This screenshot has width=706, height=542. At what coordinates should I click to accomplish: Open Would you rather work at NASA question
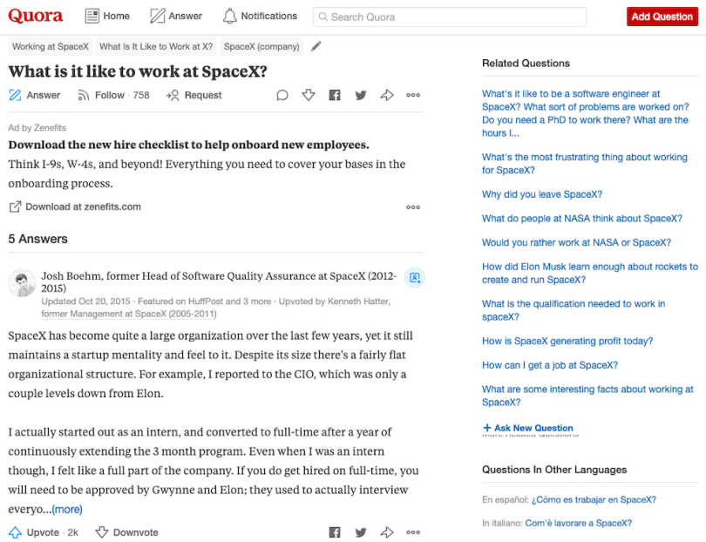[x=576, y=242]
